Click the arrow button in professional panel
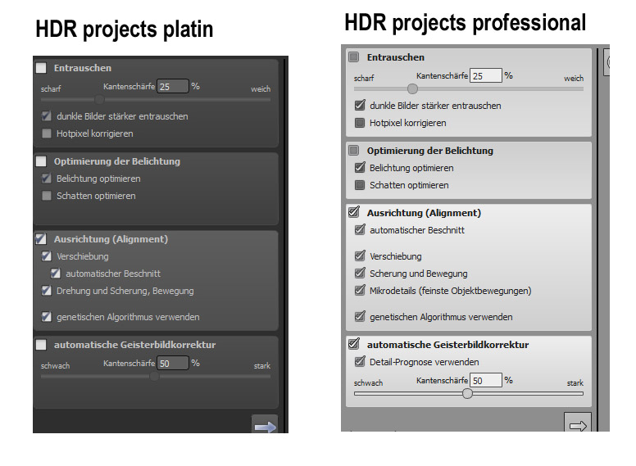The image size is (636, 466). 578,423
